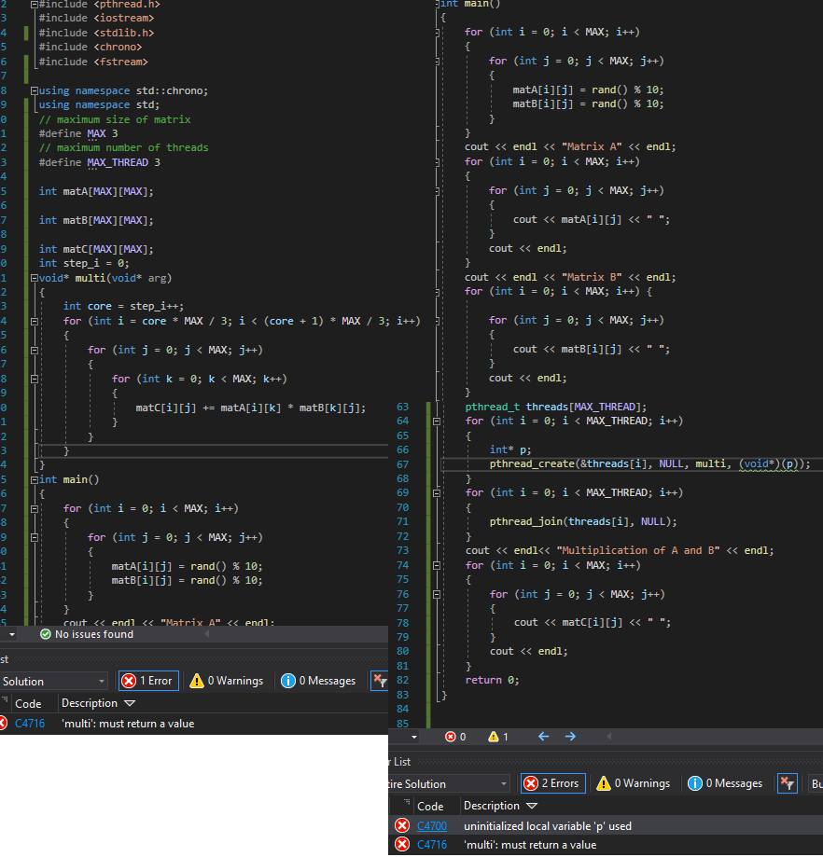Sort by the Description column in right error list

point(492,806)
